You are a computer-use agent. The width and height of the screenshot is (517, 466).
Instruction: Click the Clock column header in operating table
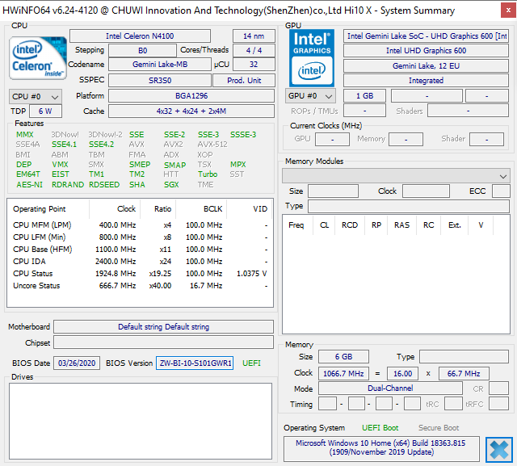click(115, 209)
